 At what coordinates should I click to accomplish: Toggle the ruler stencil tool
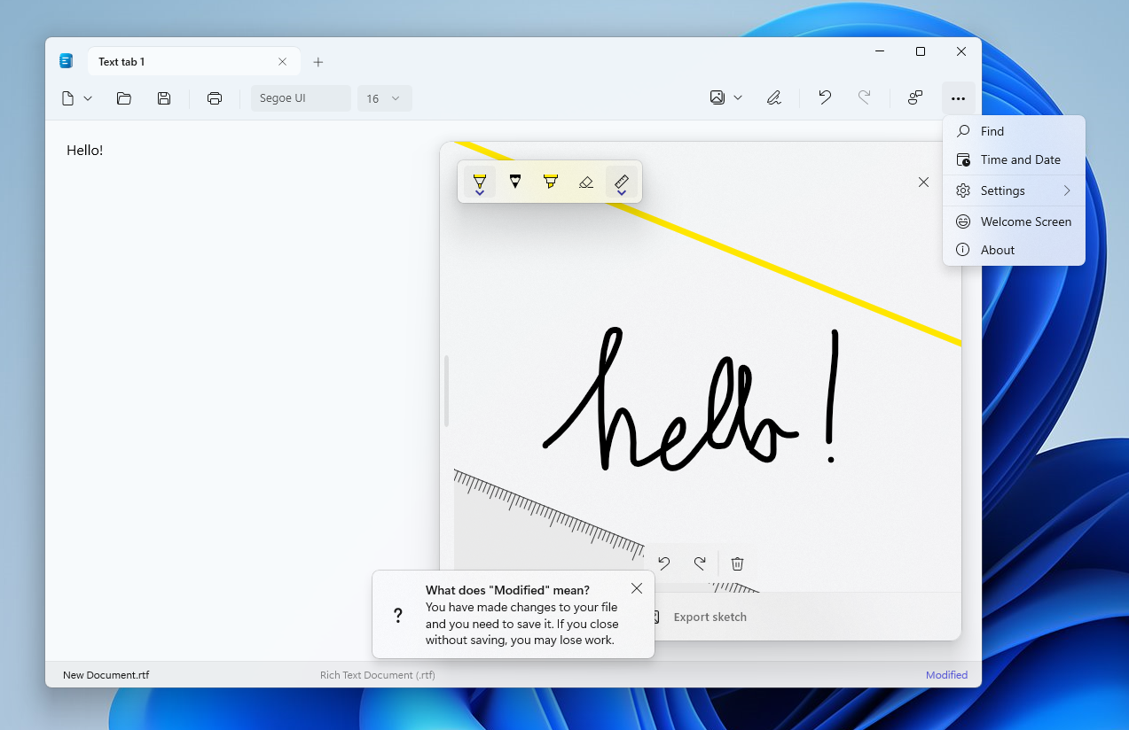point(622,182)
